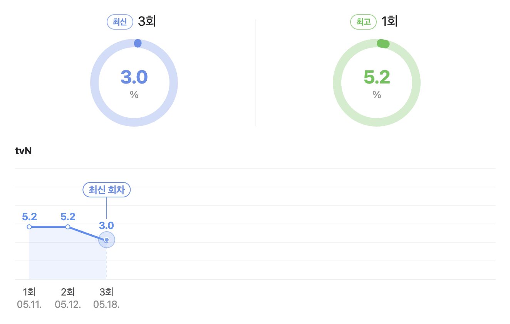Click the green knob on the highest gauge

tap(383, 44)
